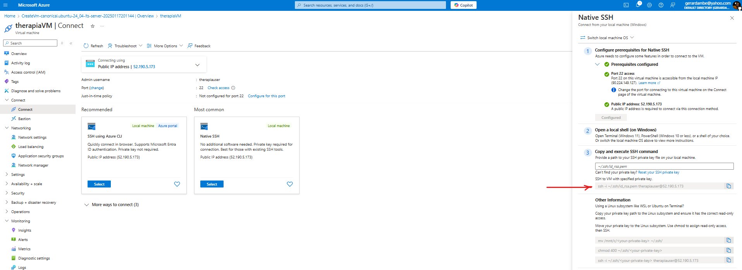Open portal settings gear icon
This screenshot has height=270, width=742.
[649, 5]
